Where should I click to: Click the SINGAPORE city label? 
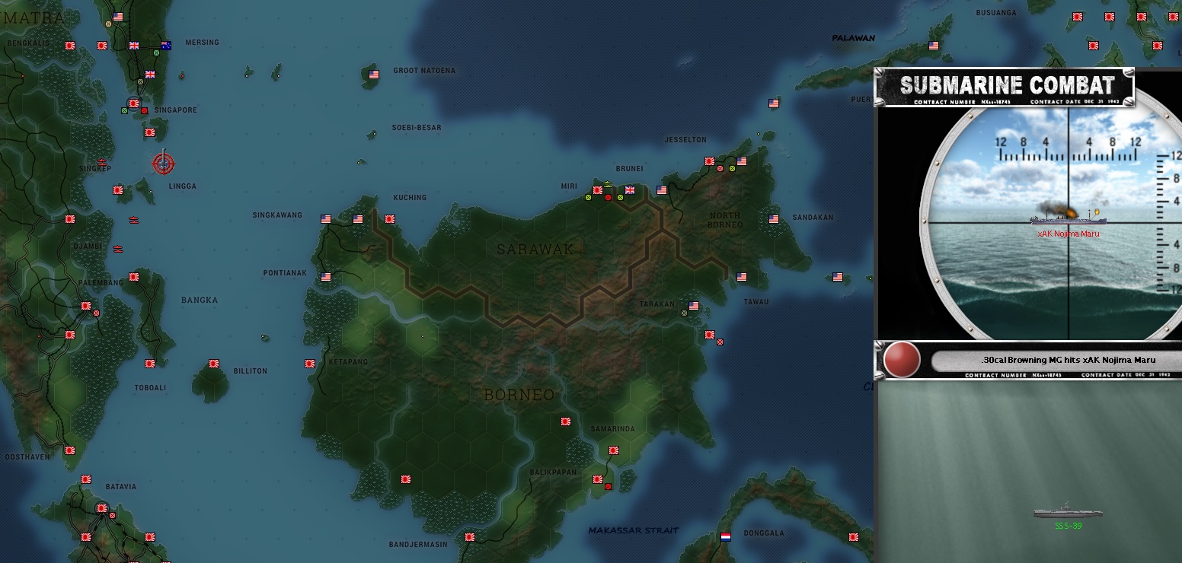176,110
